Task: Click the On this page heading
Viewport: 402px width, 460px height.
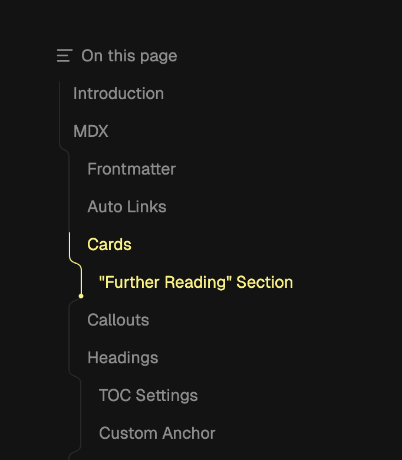Action: coord(129,56)
